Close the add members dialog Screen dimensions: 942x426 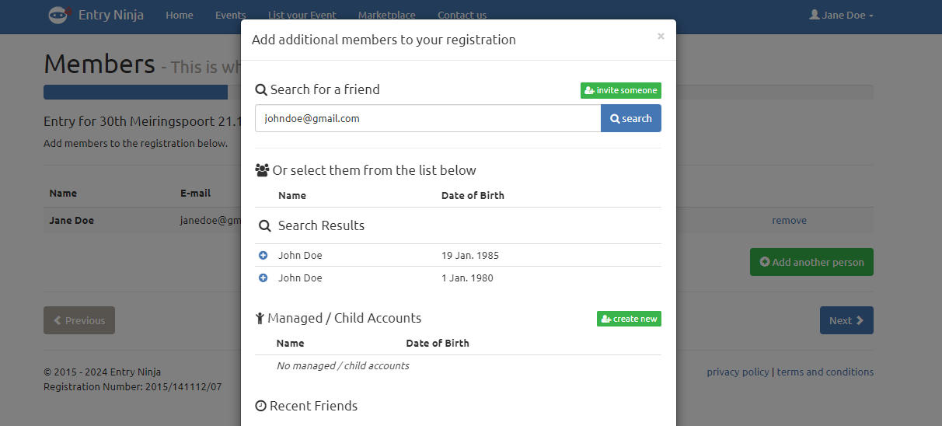(x=661, y=36)
